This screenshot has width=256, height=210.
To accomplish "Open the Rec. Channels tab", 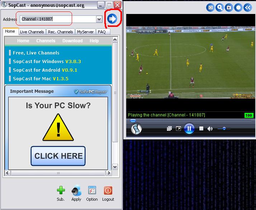I will coord(60,32).
